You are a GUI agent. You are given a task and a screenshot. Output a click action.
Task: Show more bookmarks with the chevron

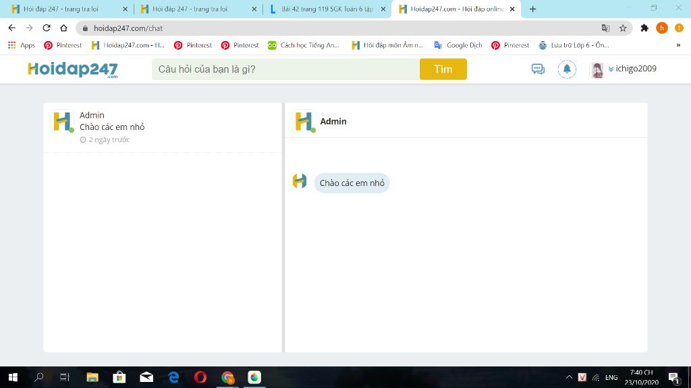678,45
